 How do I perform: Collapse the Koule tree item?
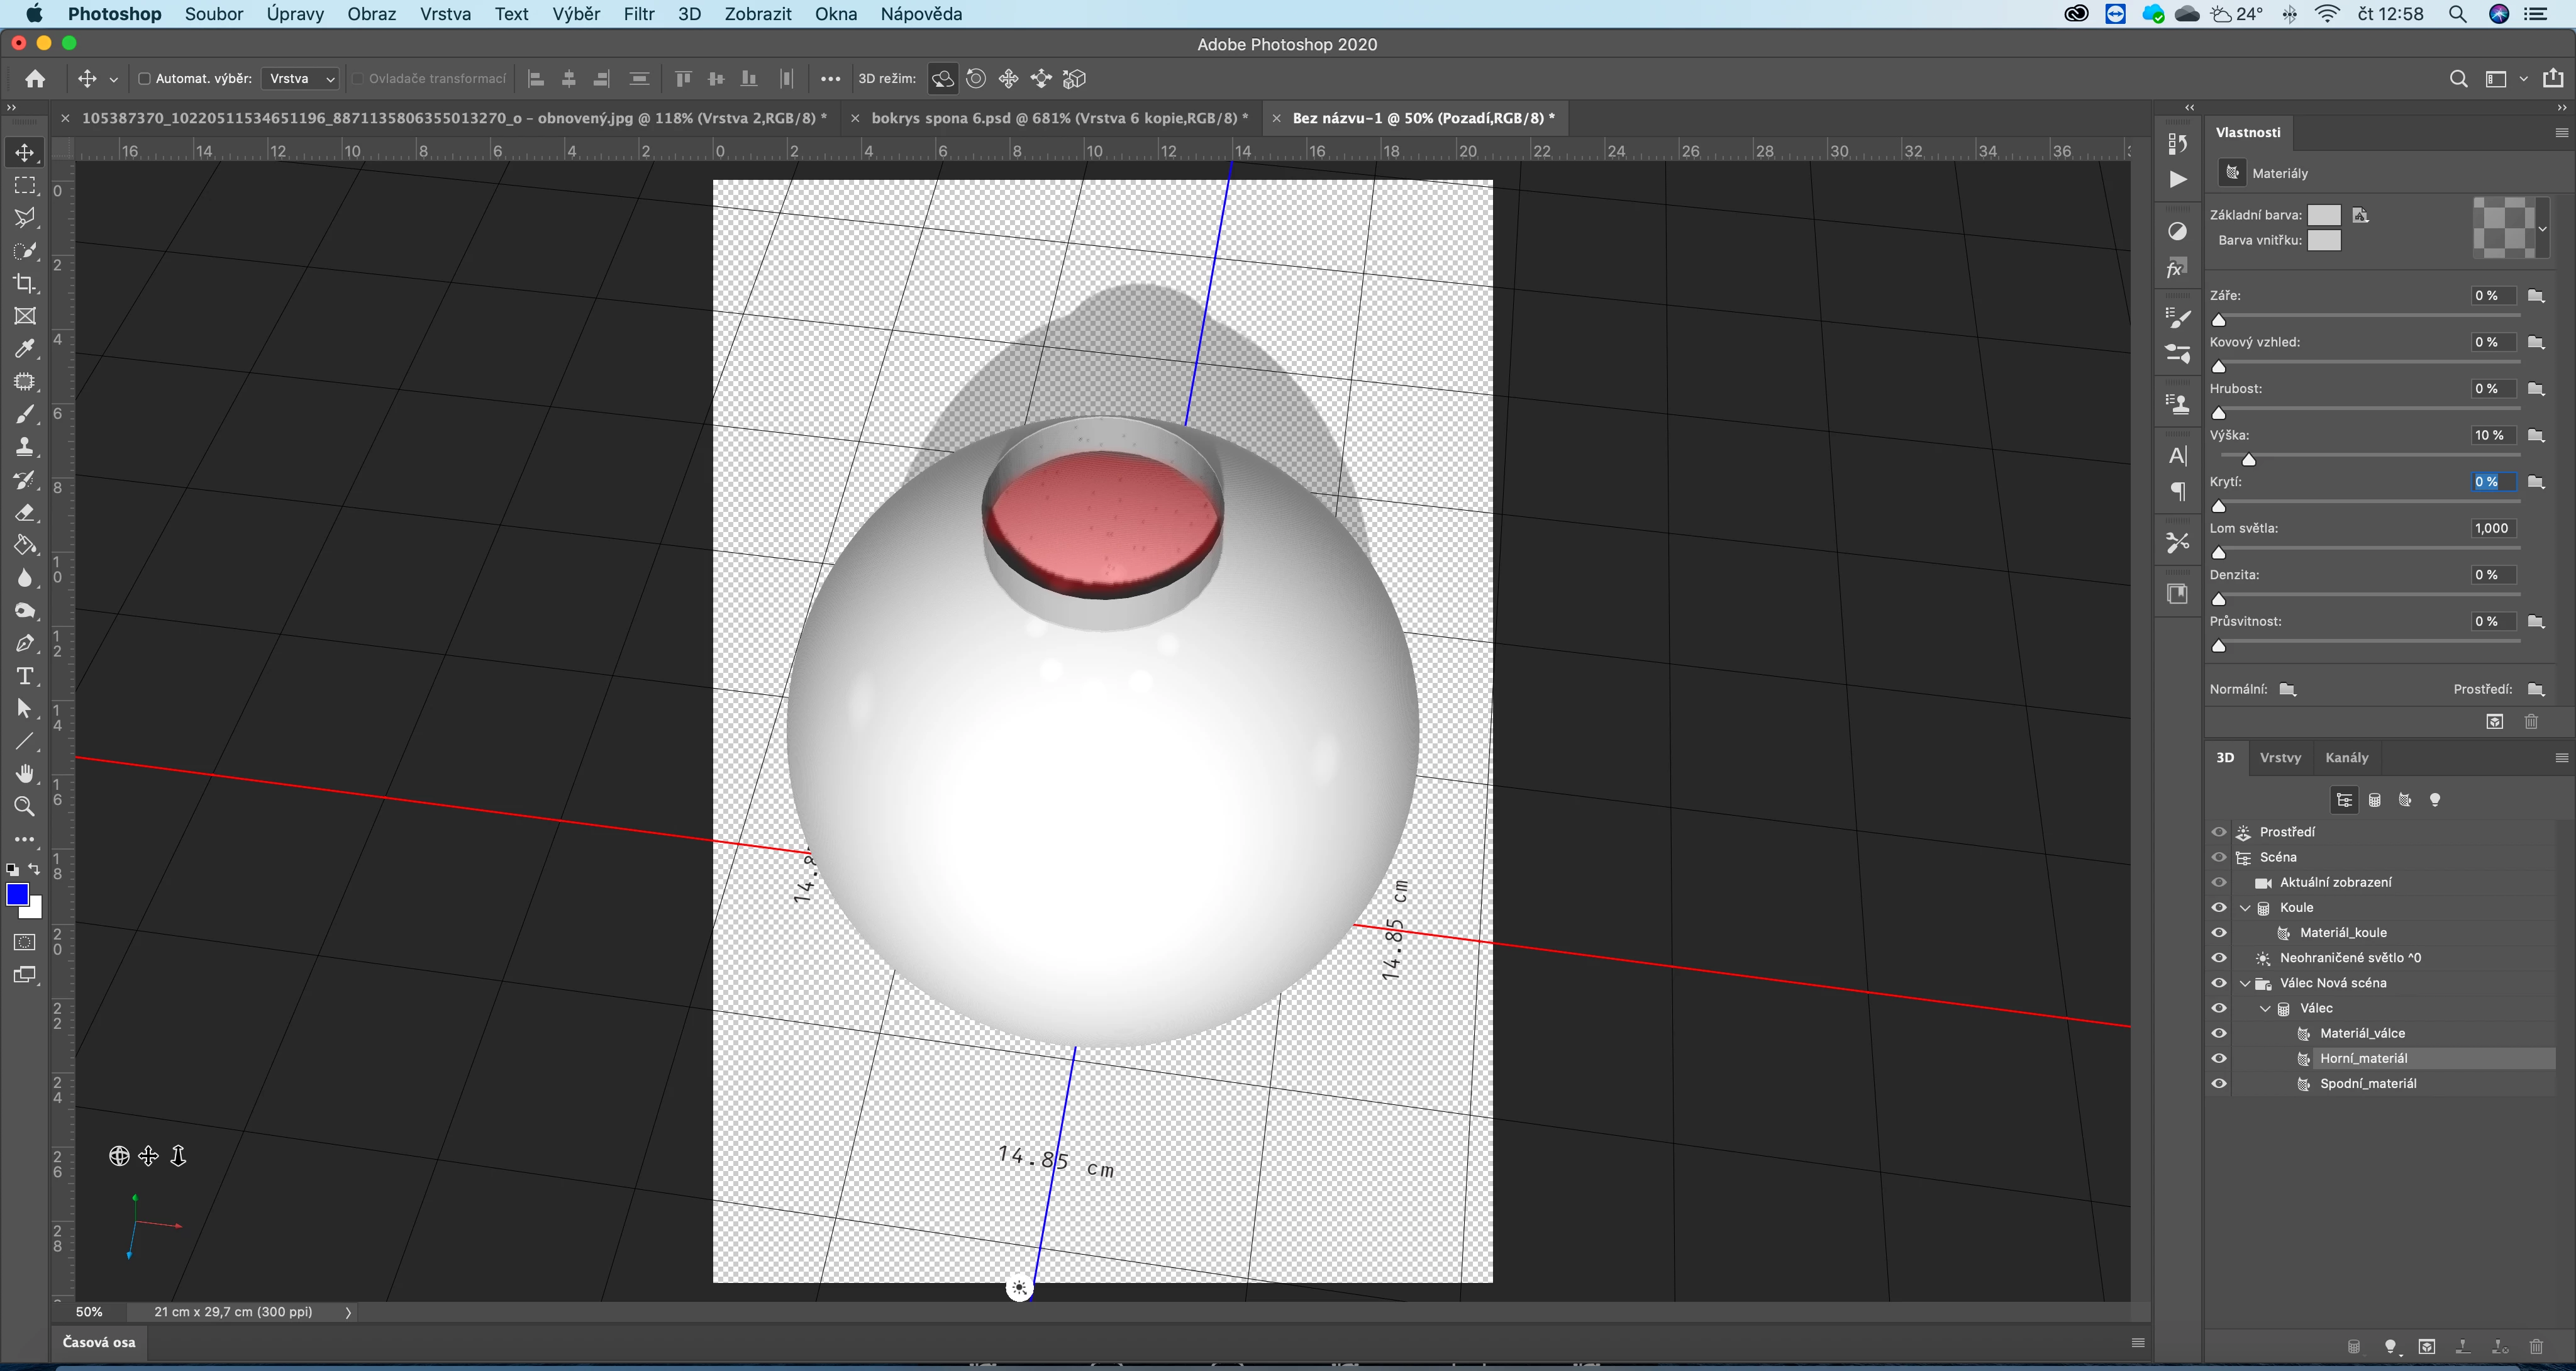2245,907
